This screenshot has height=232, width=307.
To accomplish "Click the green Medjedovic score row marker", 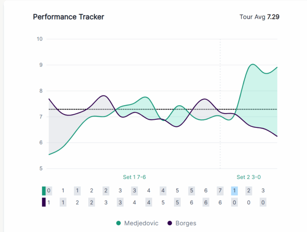I will 44,191.
